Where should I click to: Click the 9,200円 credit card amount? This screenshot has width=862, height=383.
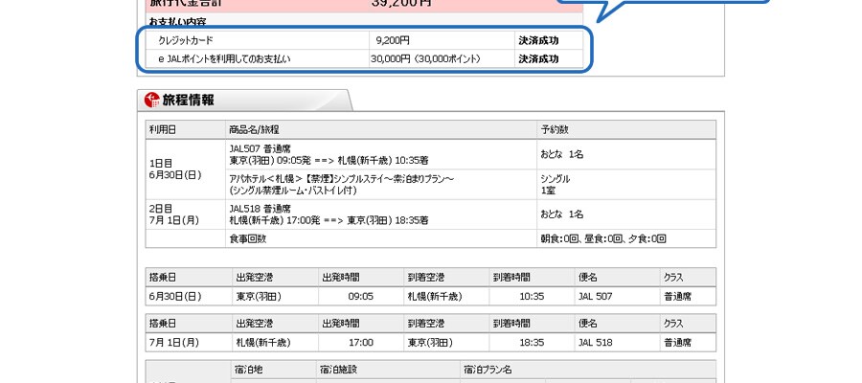[x=392, y=40]
